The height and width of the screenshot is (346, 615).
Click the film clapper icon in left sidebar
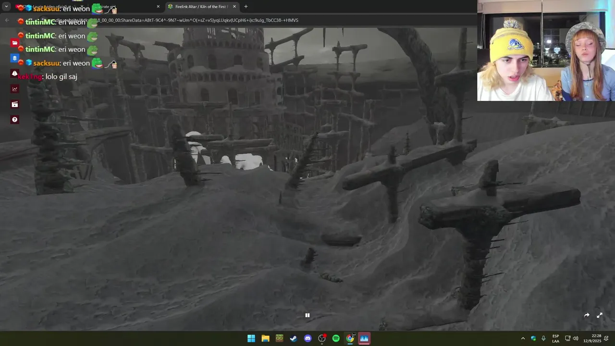click(15, 104)
